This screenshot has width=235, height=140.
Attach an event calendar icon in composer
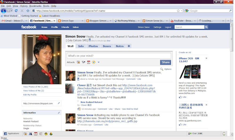tap(89, 62)
